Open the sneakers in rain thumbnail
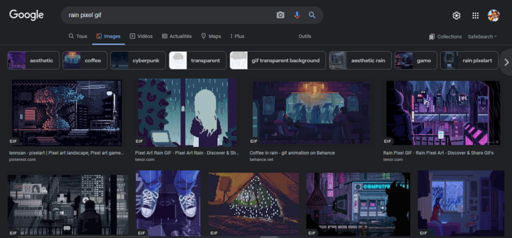The image size is (512, 238). (x=168, y=203)
